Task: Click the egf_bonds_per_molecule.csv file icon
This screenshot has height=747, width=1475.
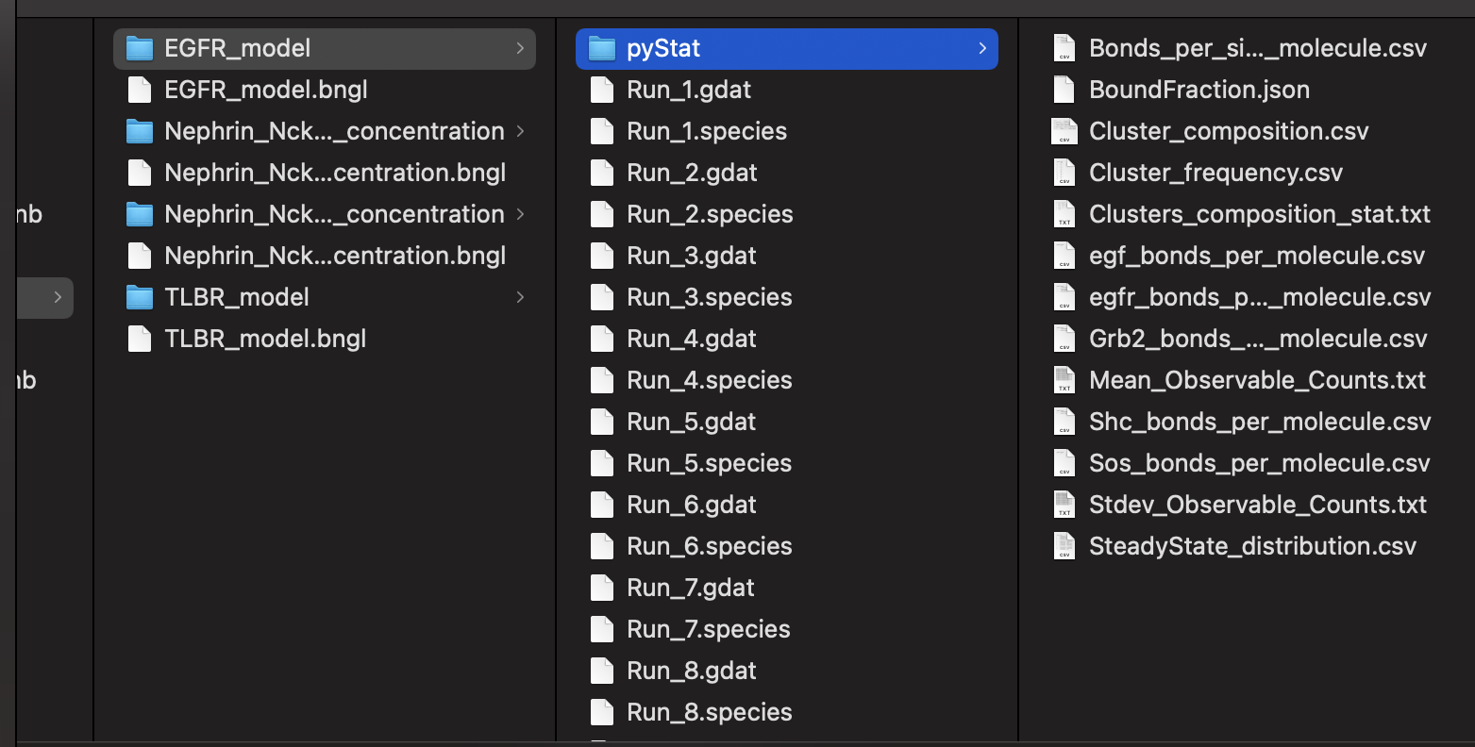Action: pos(1064,256)
